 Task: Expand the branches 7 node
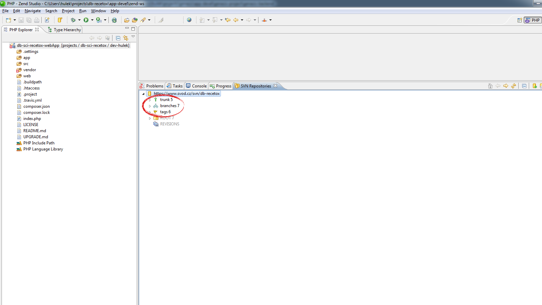(x=150, y=106)
